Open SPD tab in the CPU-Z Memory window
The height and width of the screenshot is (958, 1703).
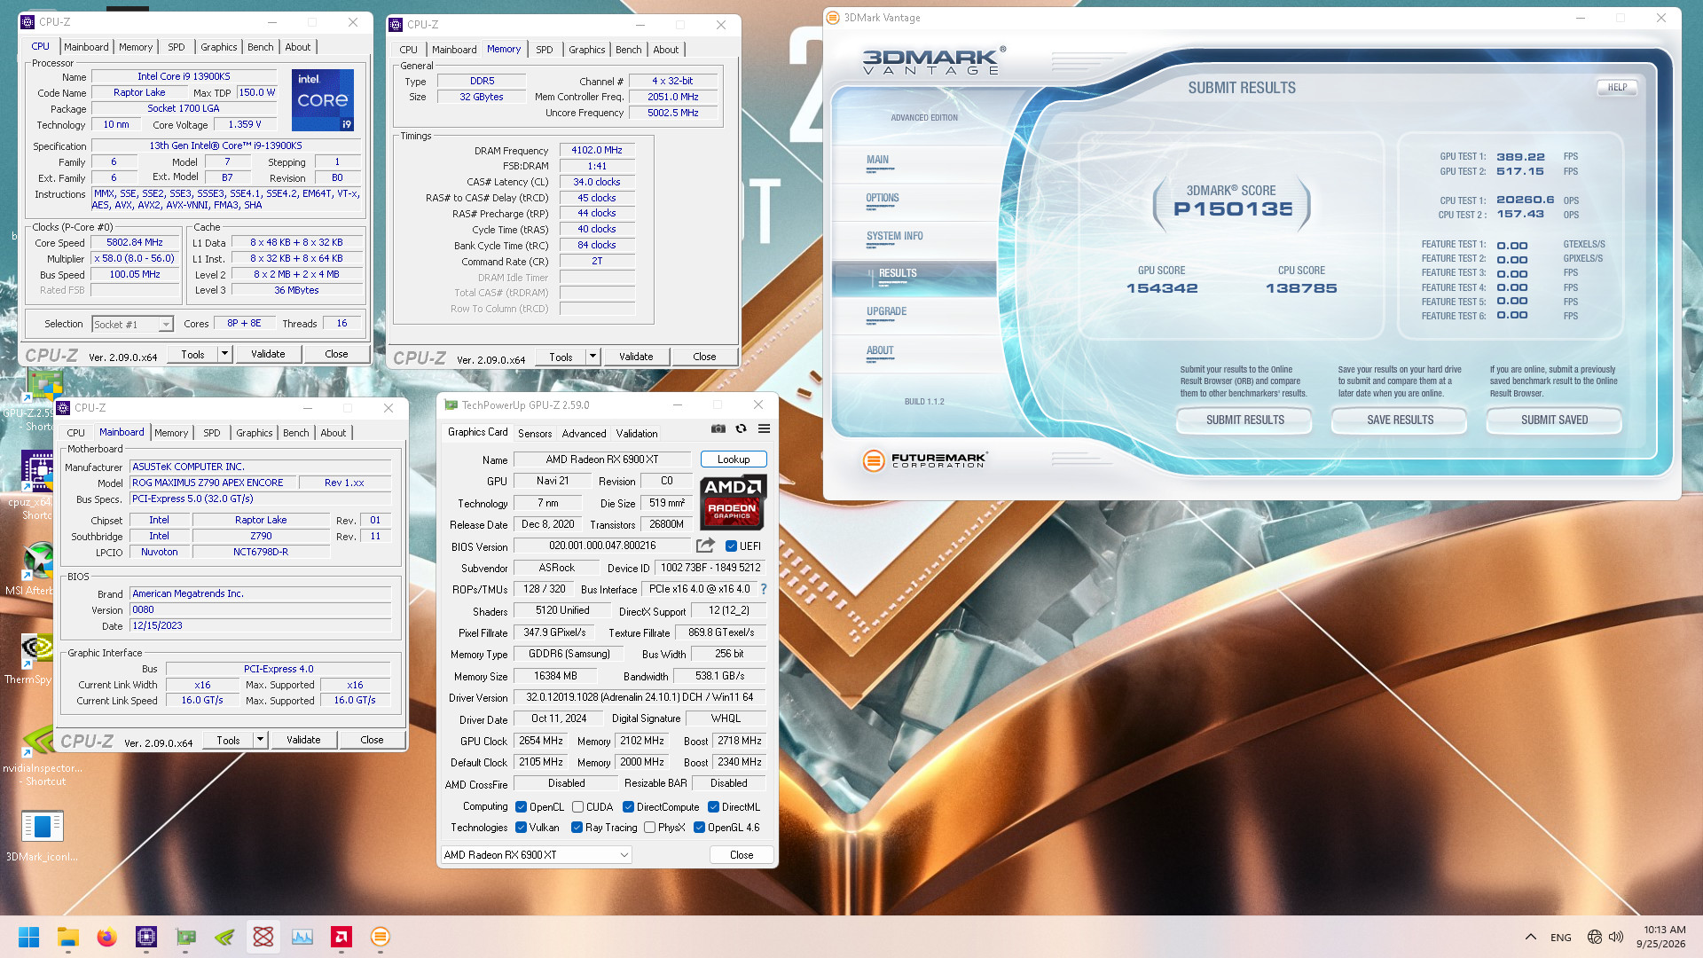click(544, 50)
